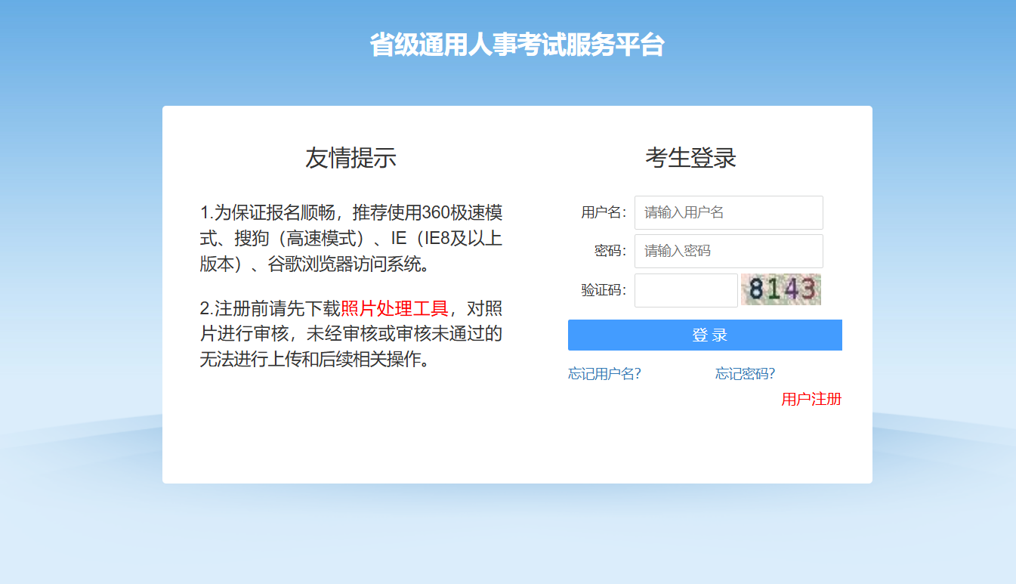This screenshot has width=1016, height=584.
Task: Click the 省级通用人事考试服务平台 page title
Action: click(x=517, y=45)
